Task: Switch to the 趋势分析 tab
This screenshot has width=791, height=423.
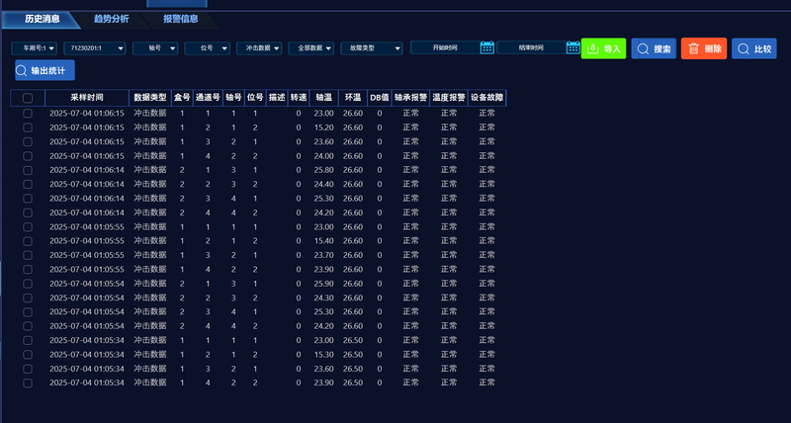Action: [112, 19]
